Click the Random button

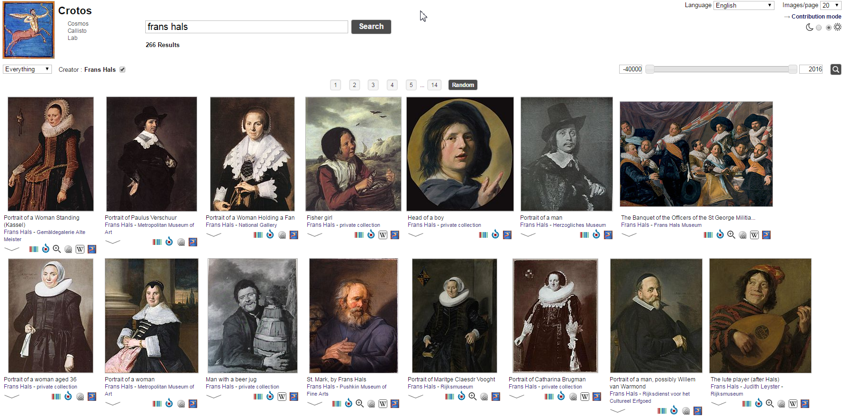pyautogui.click(x=463, y=85)
